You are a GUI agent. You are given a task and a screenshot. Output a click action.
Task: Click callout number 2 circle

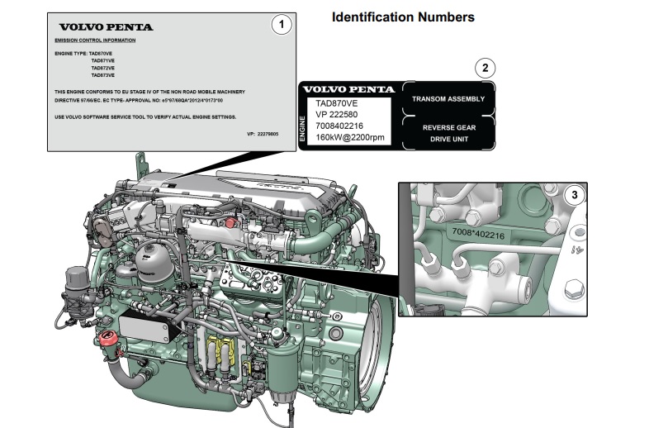(485, 68)
